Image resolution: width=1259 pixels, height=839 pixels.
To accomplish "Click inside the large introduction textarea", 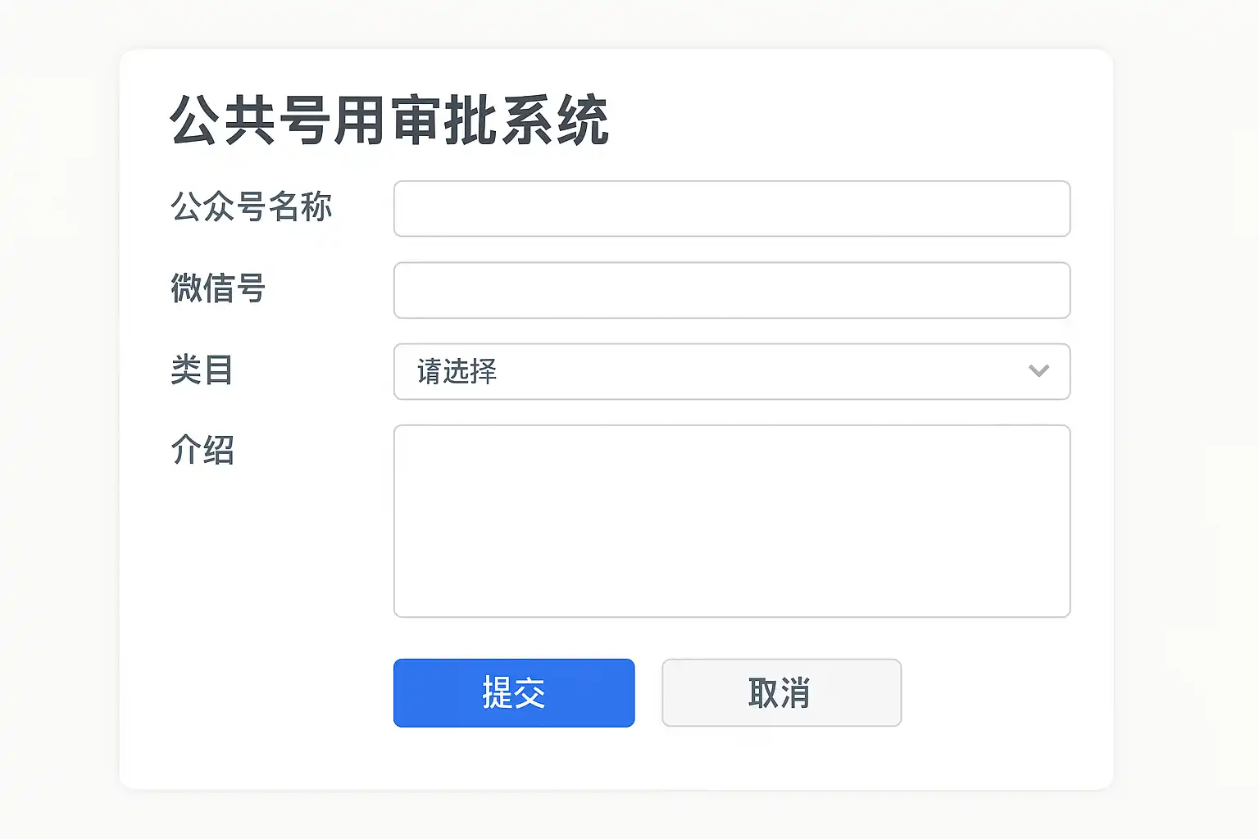I will point(731,520).
